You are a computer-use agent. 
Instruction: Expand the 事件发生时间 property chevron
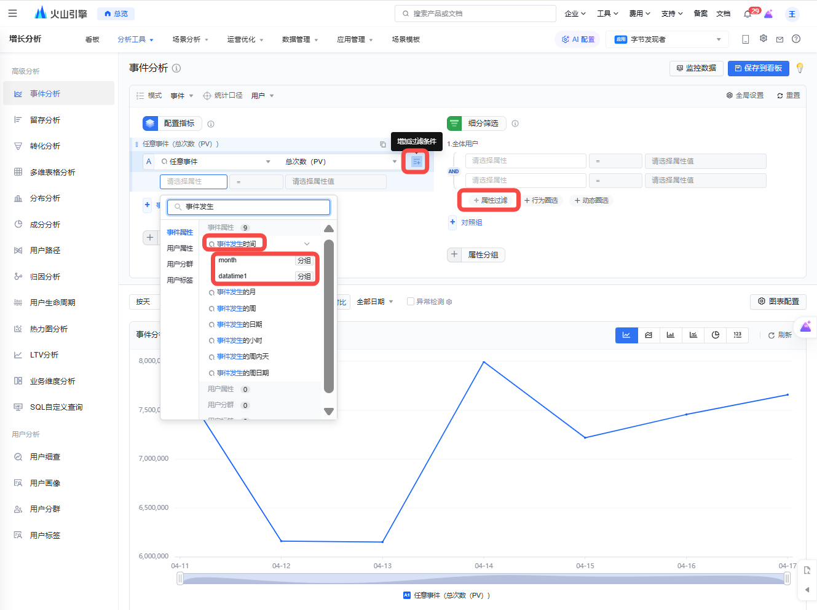tap(307, 244)
